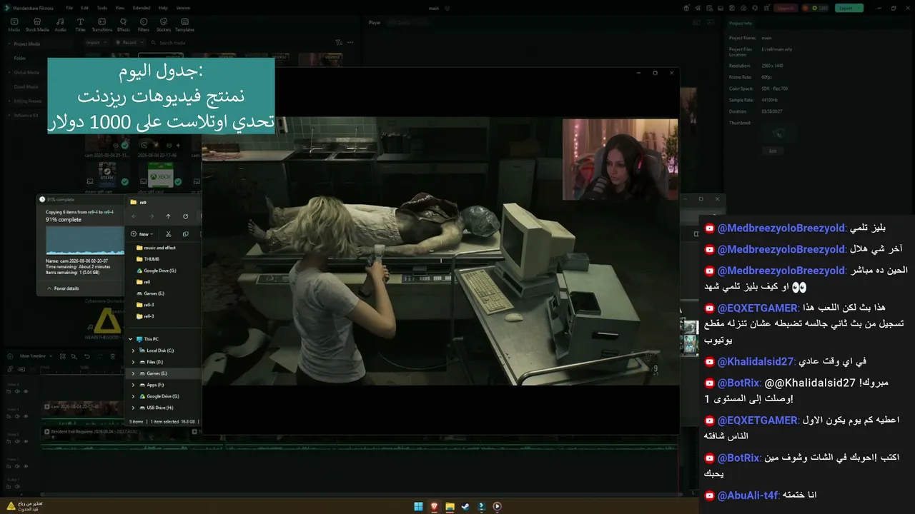Expand Google Drive (G:) under This PC
915x514 pixels.
pyautogui.click(x=133, y=396)
